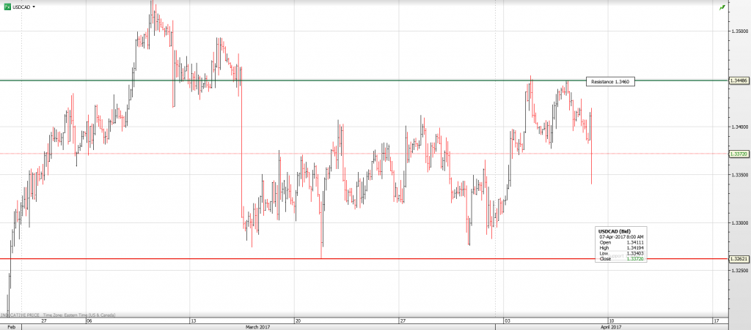The height and width of the screenshot is (330, 751).
Task: Click the 1.33000 price axis label
Action: 738,222
